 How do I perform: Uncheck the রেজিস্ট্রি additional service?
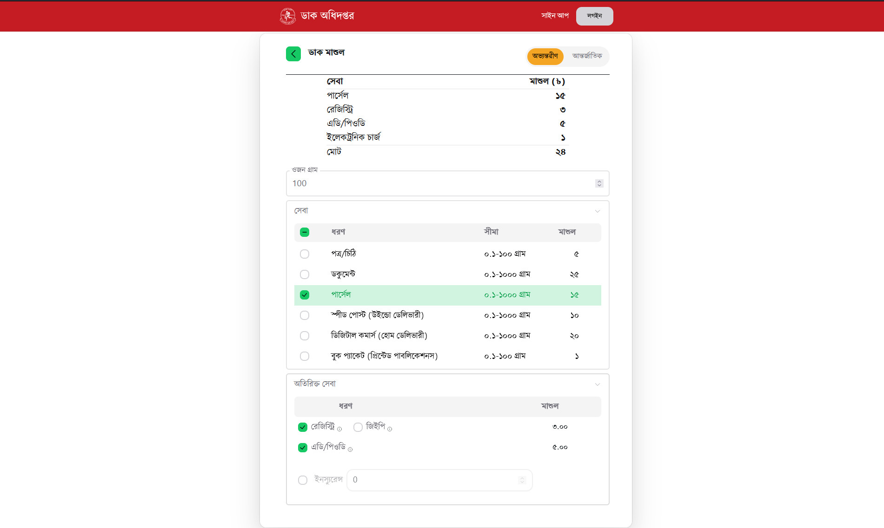tap(303, 427)
